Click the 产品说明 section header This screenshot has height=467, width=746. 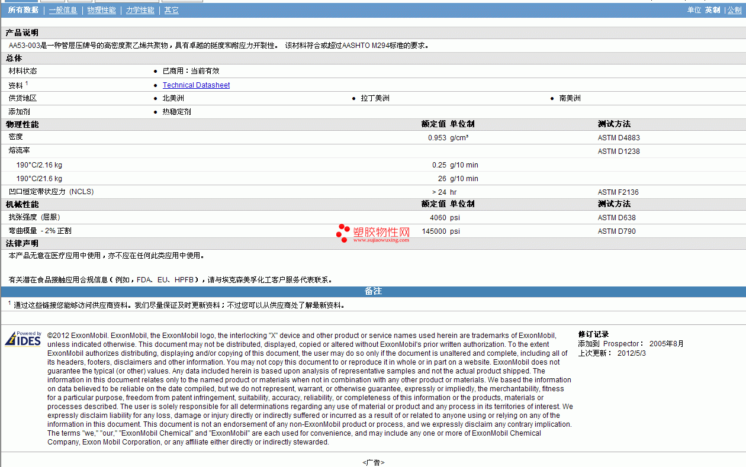click(22, 33)
